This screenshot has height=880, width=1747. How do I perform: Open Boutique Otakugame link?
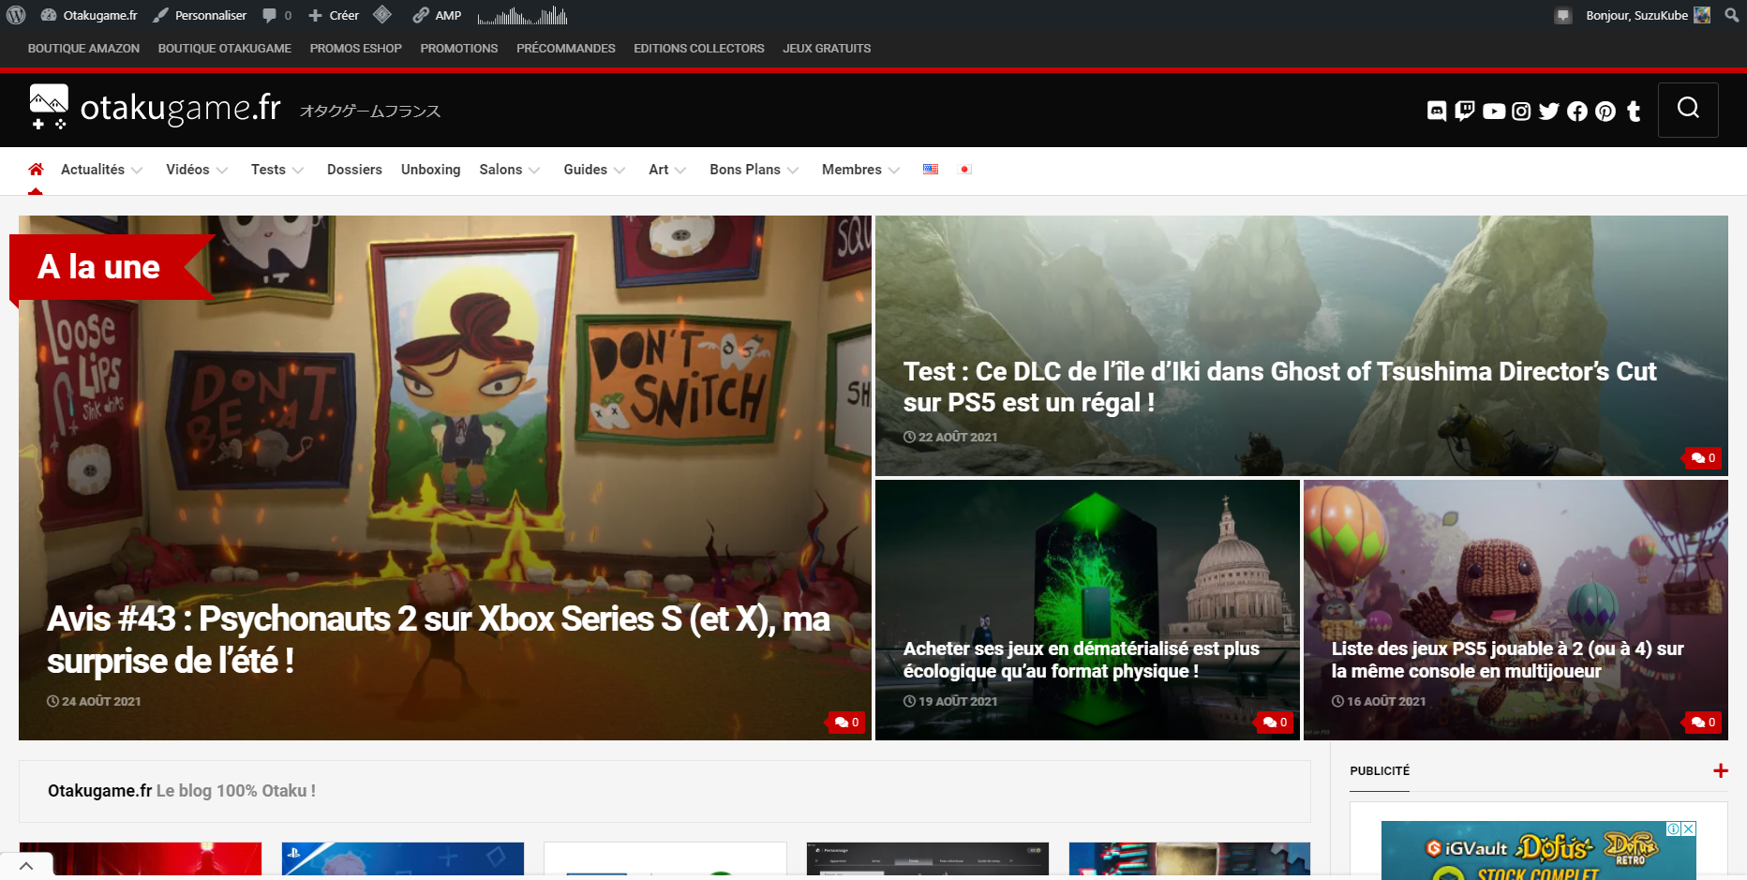[x=225, y=49]
